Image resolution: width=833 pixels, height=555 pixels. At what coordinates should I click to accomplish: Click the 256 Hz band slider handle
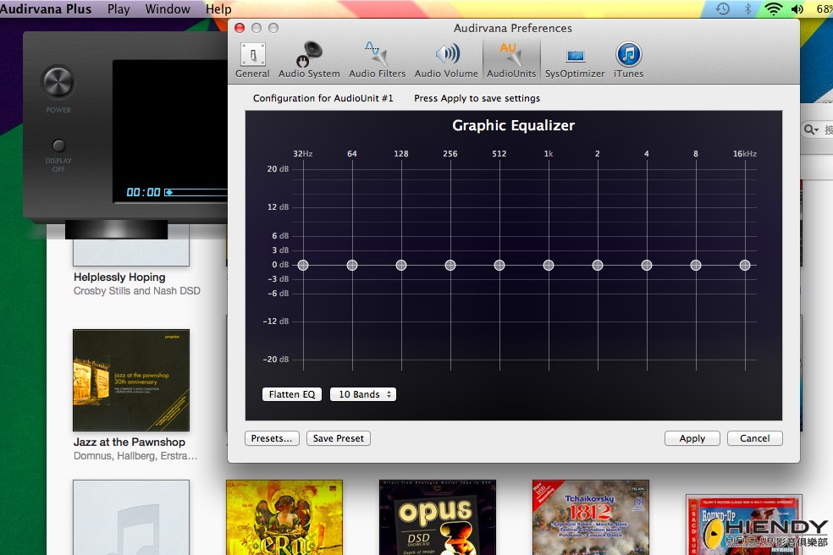[x=450, y=265]
